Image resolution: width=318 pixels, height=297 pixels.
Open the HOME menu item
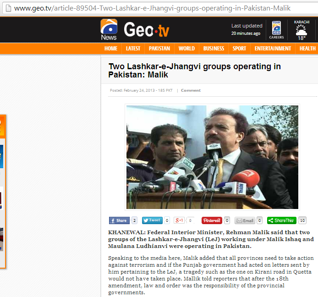click(x=111, y=49)
